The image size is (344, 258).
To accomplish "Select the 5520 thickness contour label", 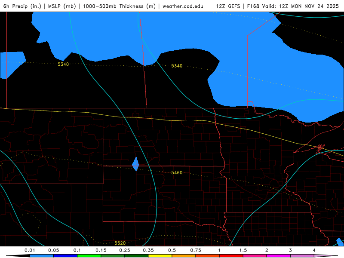I will 120,243.
